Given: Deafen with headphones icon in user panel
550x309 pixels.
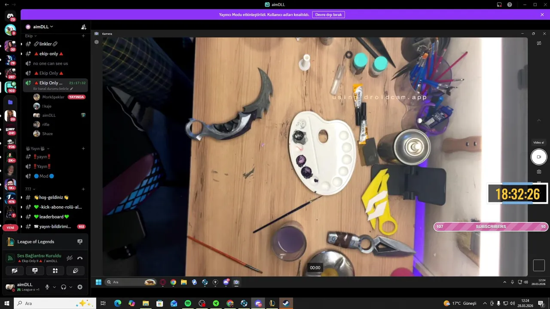Looking at the screenshot, I should click(64, 287).
